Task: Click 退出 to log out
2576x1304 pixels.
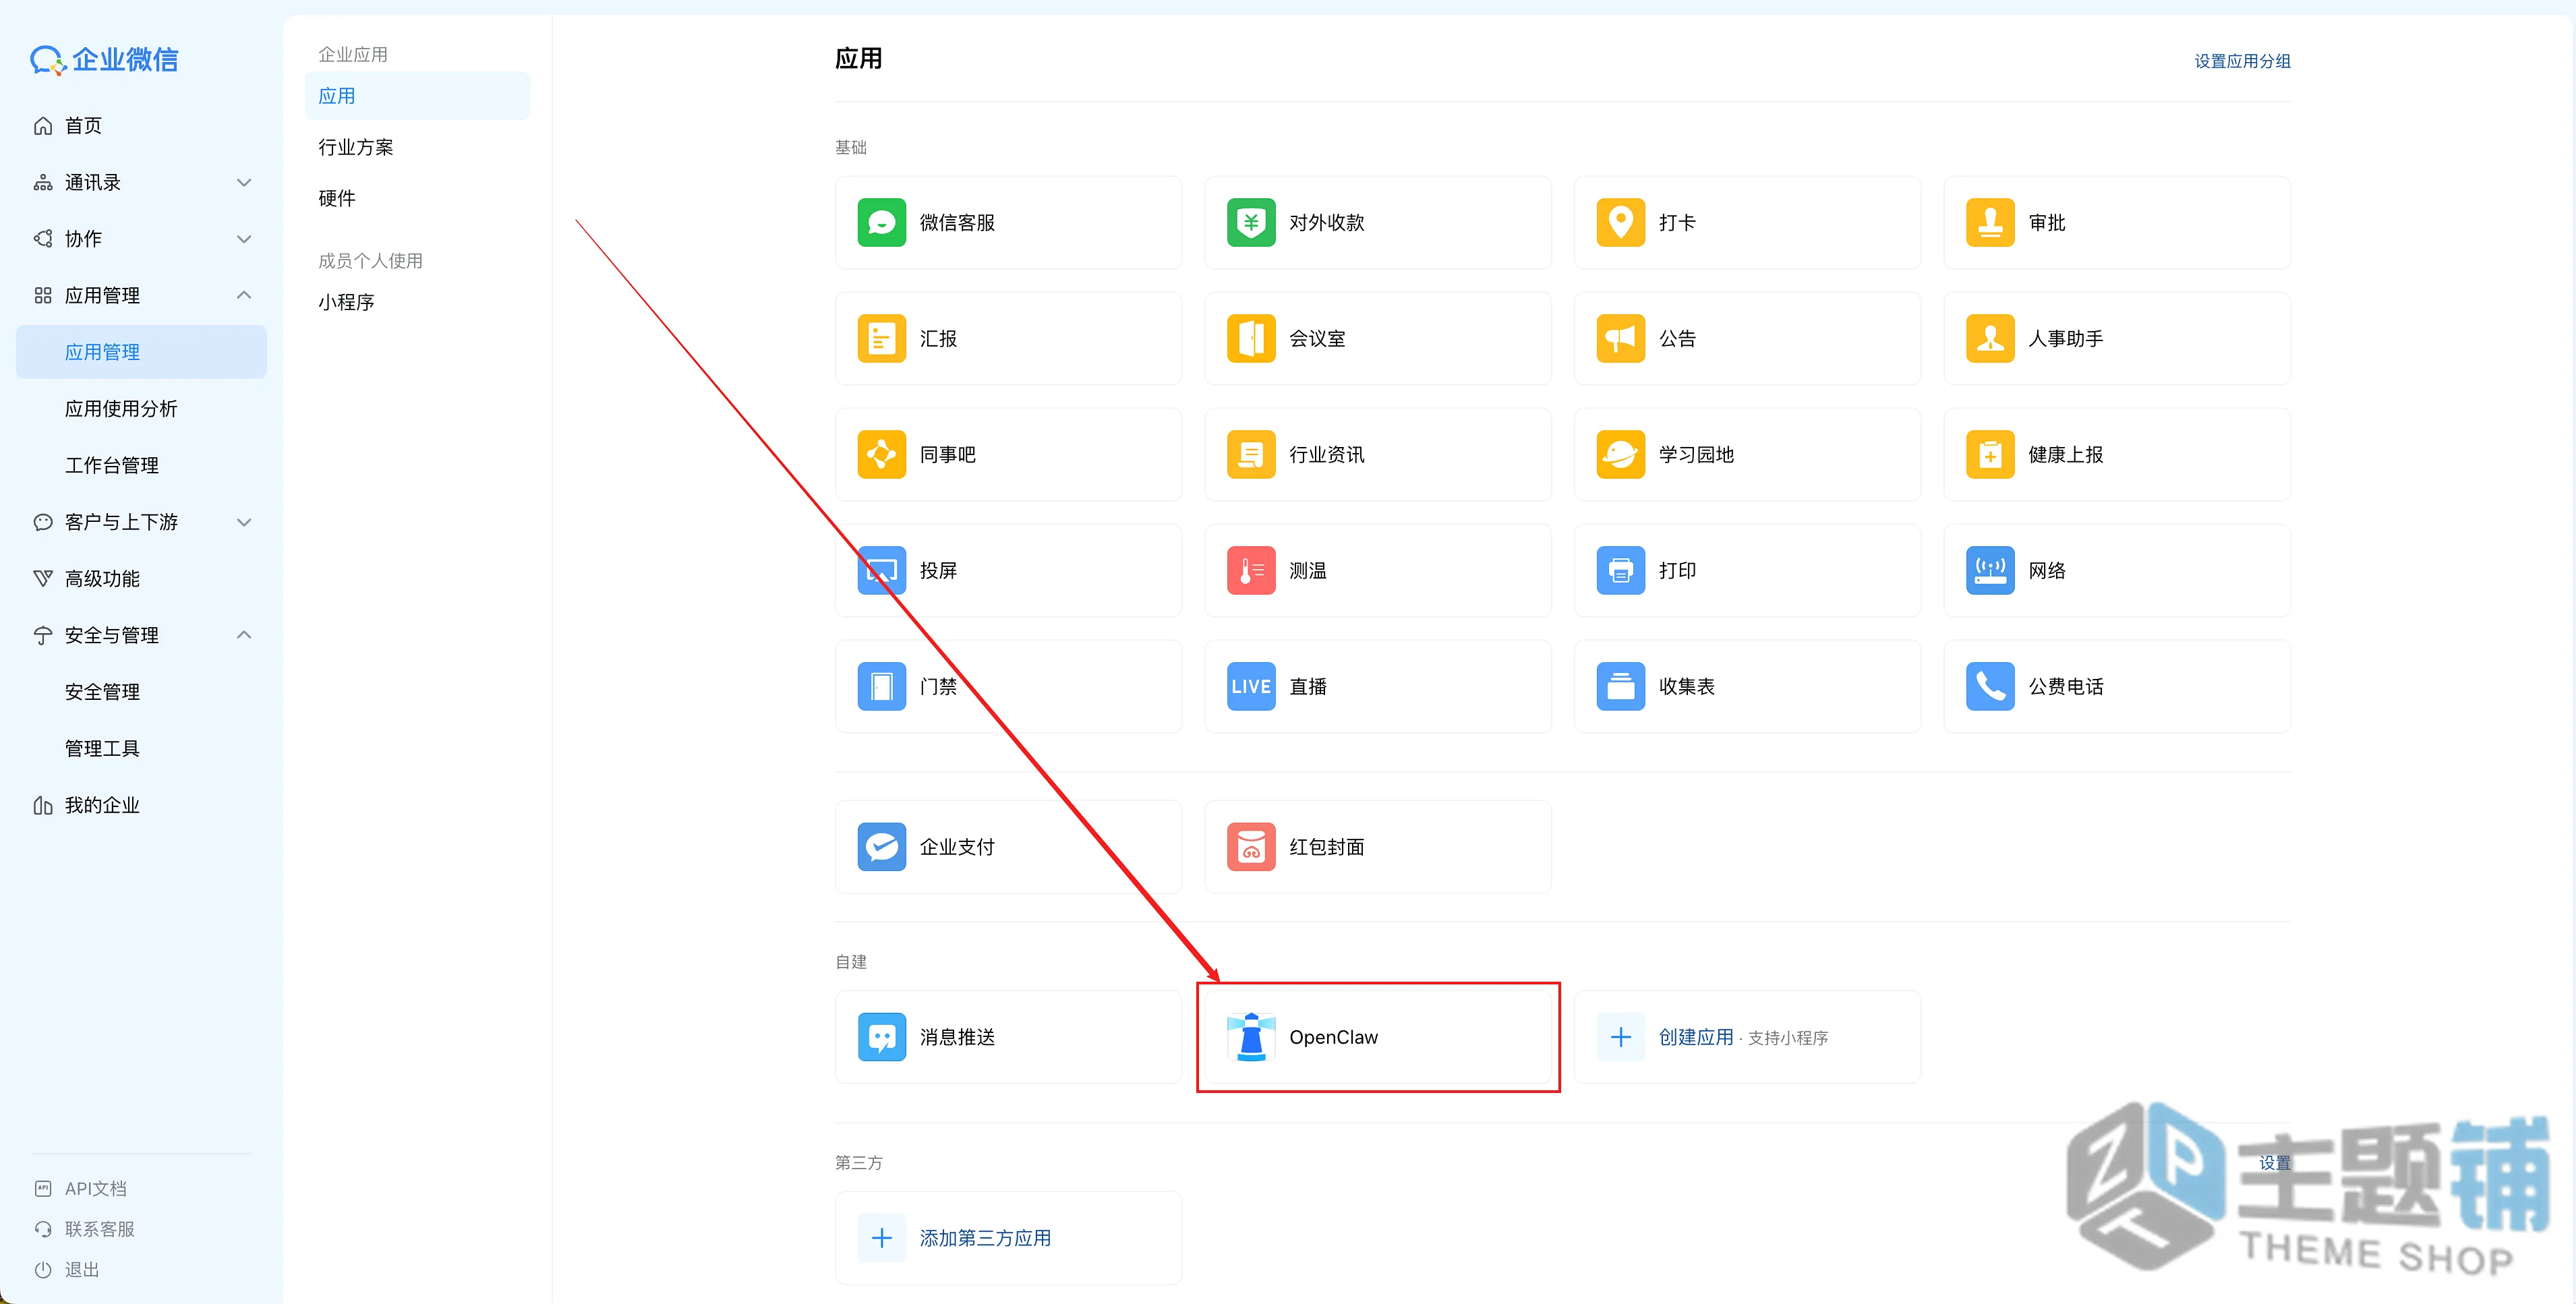Action: 81,1269
